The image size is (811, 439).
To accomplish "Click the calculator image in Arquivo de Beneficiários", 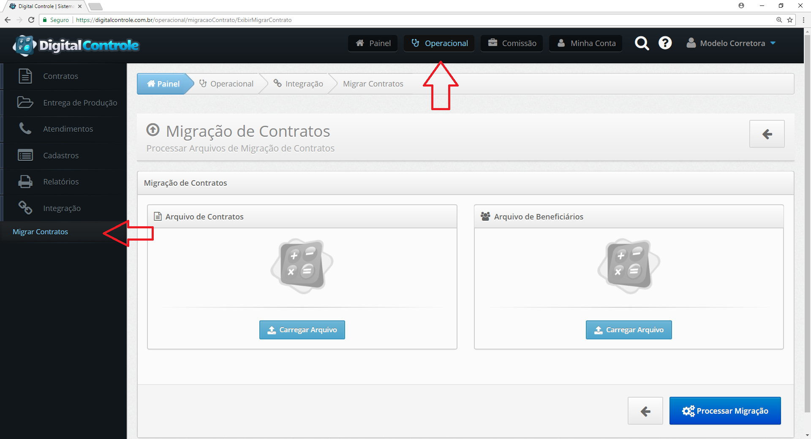I will click(x=629, y=266).
